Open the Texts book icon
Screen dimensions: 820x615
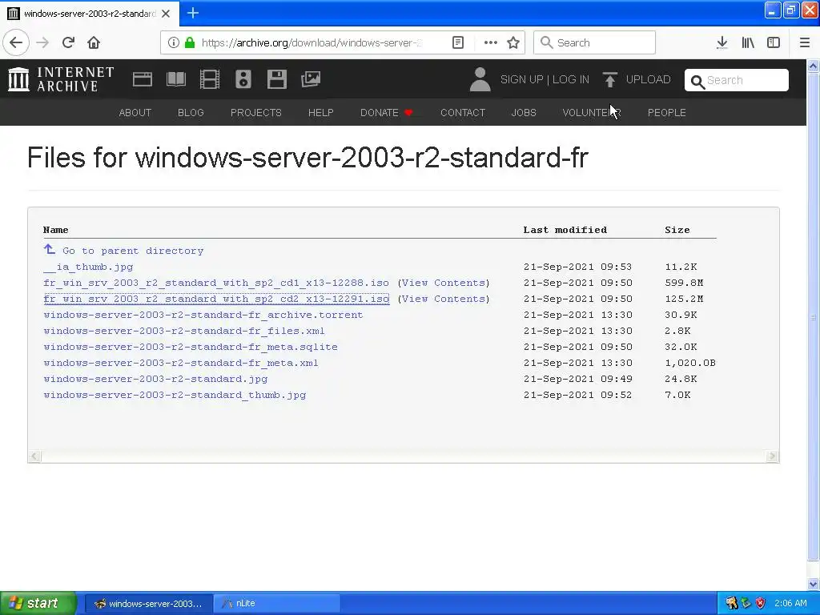[x=176, y=79]
